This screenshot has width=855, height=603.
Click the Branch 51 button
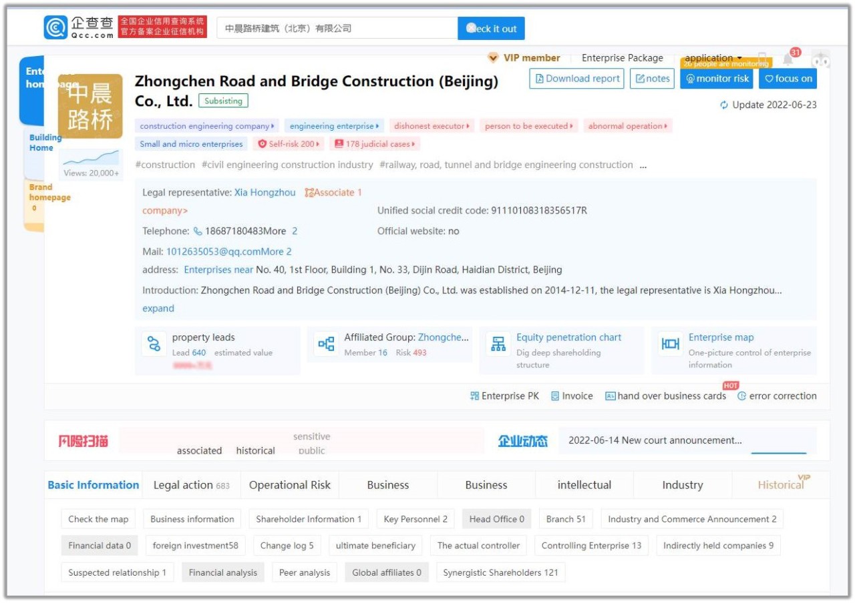coord(566,519)
